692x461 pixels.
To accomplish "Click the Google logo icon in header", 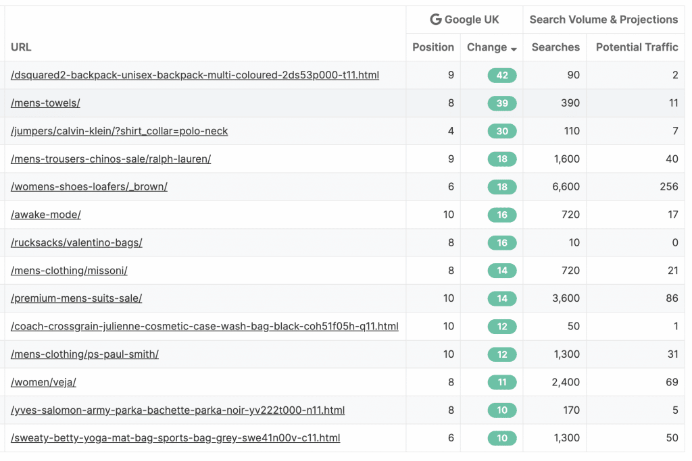I will [x=436, y=20].
